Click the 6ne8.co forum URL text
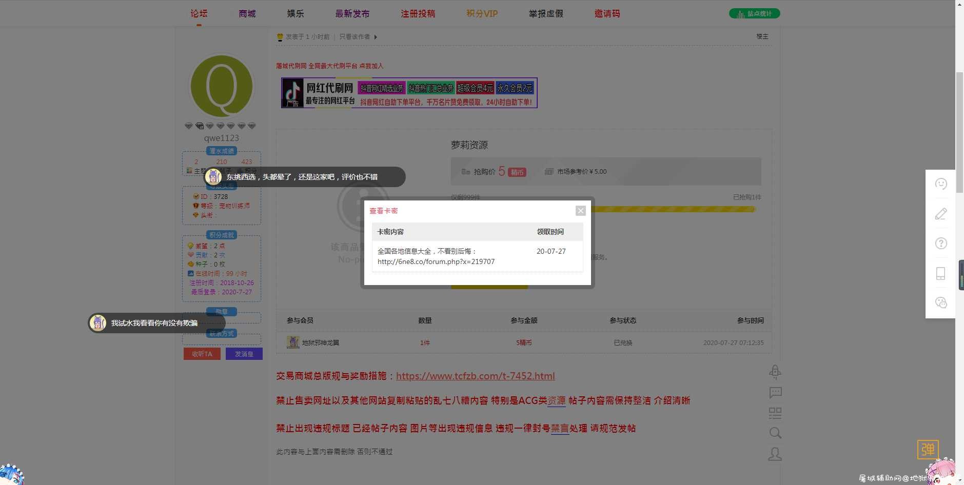This screenshot has height=485, width=964. 436,261
